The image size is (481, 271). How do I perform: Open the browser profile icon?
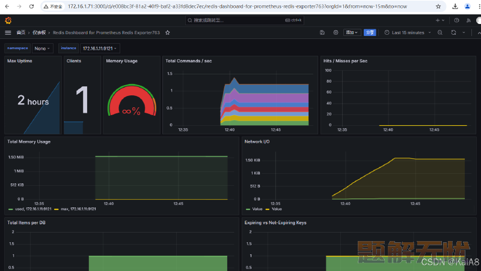(467, 7)
